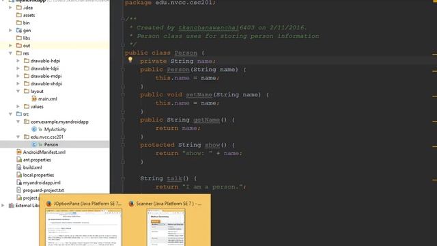Image resolution: width=437 pixels, height=246 pixels.
Task: Click Firefox icon beside Scanner preview title
Action: [x=131, y=204]
